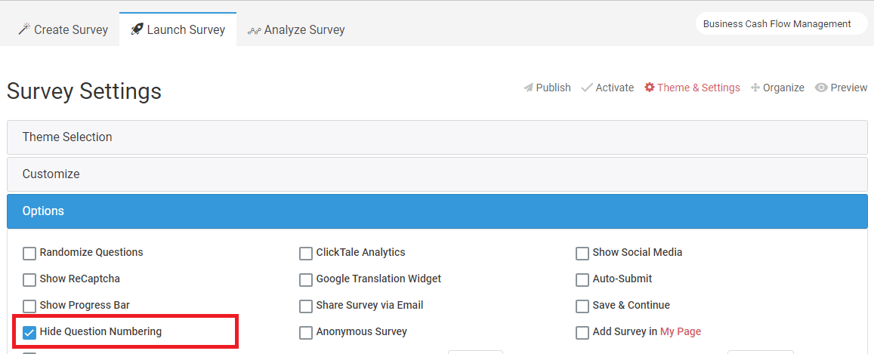Switch to the Create Survey tab
Viewport: 874px width, 354px height.
(63, 29)
